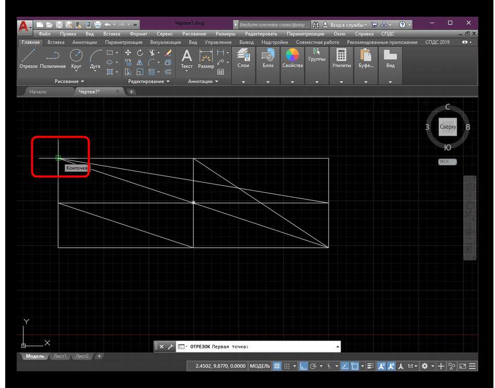Click the keyword search input field

click(274, 25)
